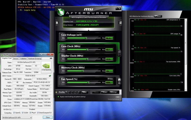The height and width of the screenshot is (120, 191).
Task: Click the GPU-Z title bar app icon
Action: [x=2, y=55]
